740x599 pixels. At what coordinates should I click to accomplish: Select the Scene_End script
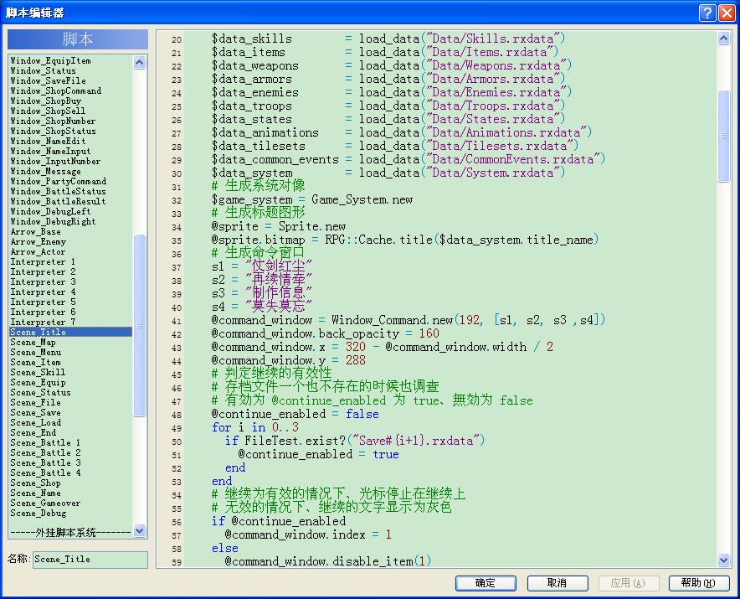coord(33,432)
